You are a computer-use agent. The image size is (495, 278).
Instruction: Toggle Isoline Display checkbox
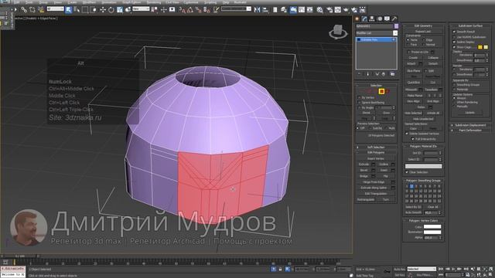[454, 42]
